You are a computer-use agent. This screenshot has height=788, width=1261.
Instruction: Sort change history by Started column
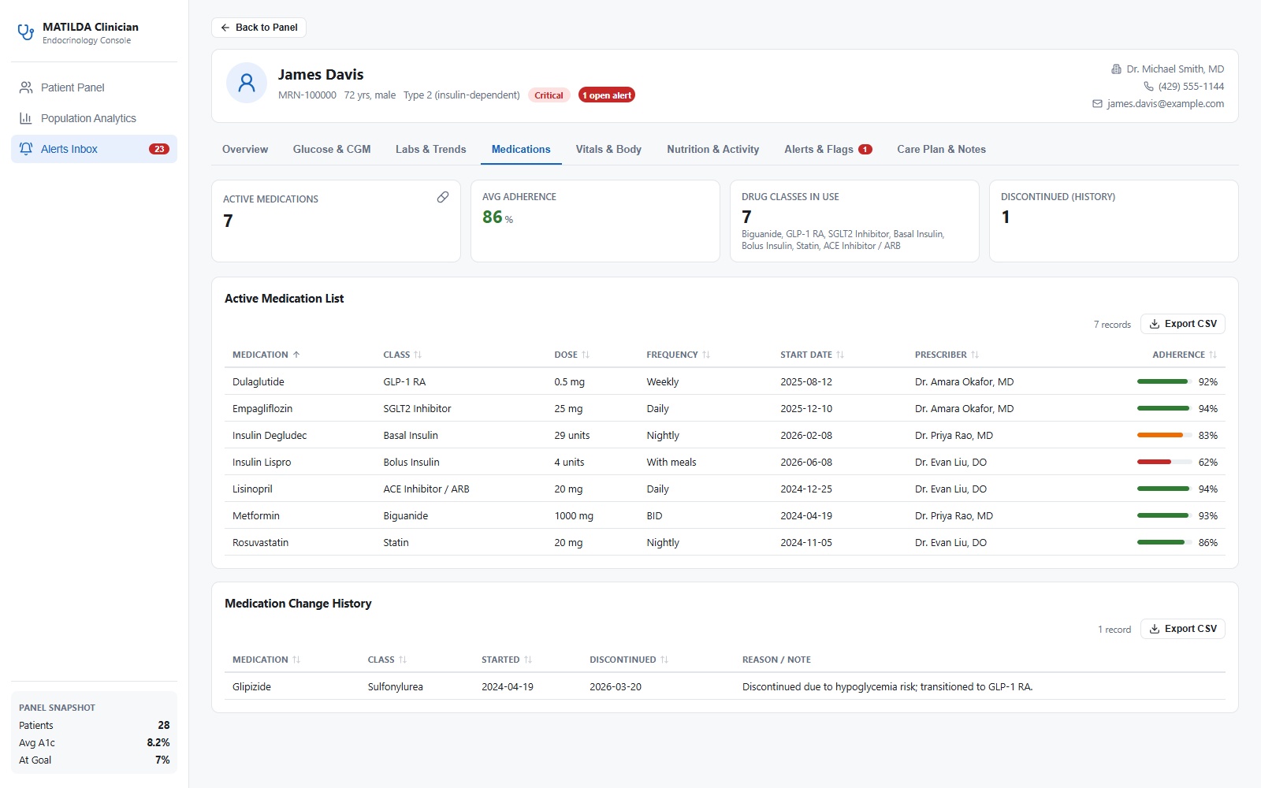click(507, 660)
